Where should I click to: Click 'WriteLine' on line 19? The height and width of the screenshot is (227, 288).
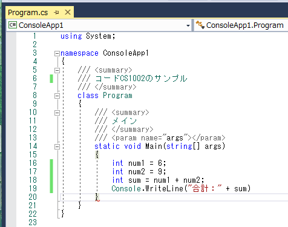pos(164,188)
